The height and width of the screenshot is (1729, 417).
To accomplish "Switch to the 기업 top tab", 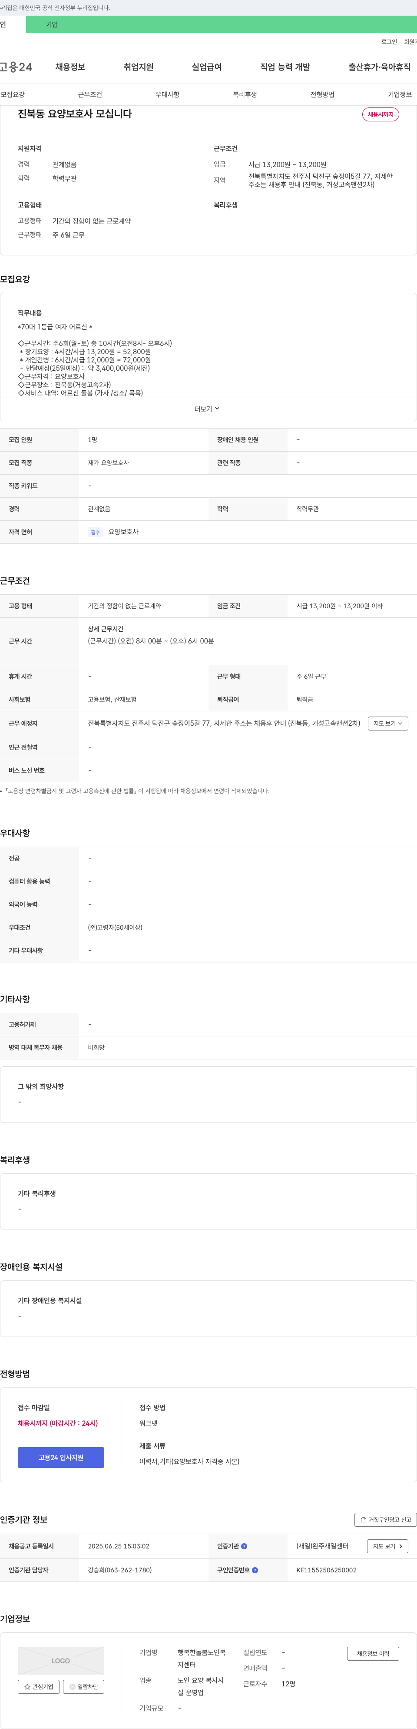I will tap(52, 24).
